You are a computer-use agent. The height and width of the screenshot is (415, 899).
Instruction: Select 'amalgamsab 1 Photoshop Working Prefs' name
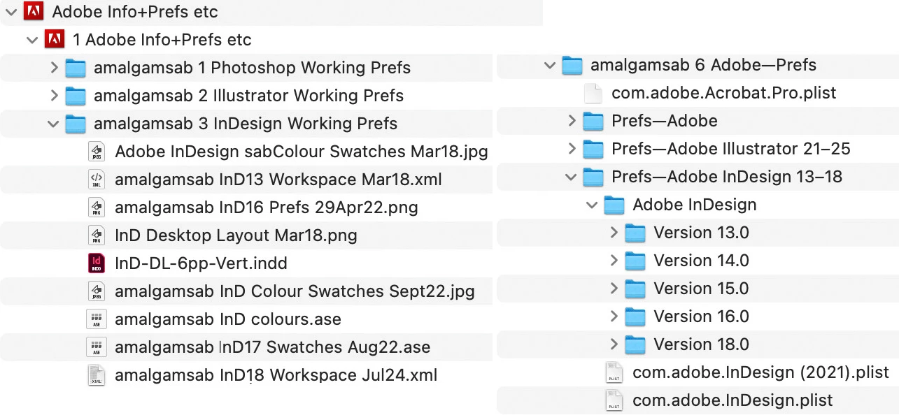[x=253, y=68]
